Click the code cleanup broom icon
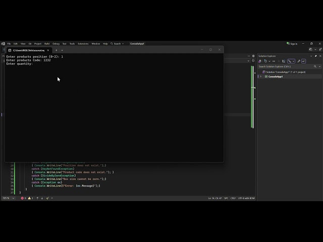This screenshot has width=323, height=242. (47, 198)
